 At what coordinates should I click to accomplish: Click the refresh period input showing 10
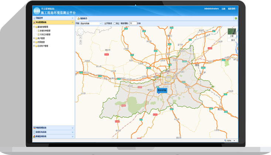point(133,24)
